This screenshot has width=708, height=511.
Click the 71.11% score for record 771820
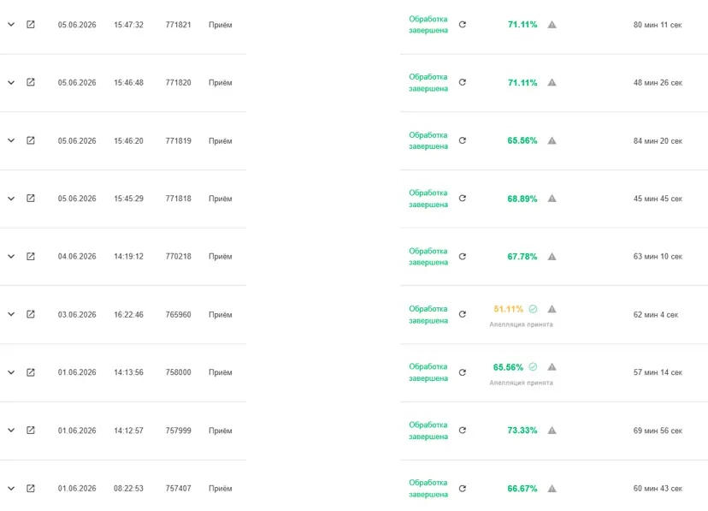[x=522, y=83]
